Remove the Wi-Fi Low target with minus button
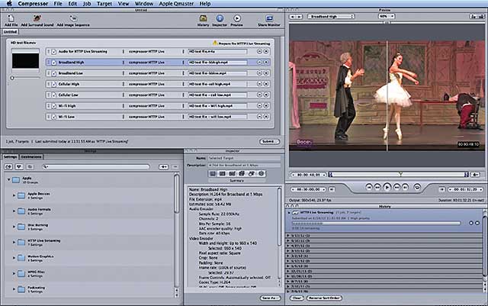 click(x=259, y=117)
